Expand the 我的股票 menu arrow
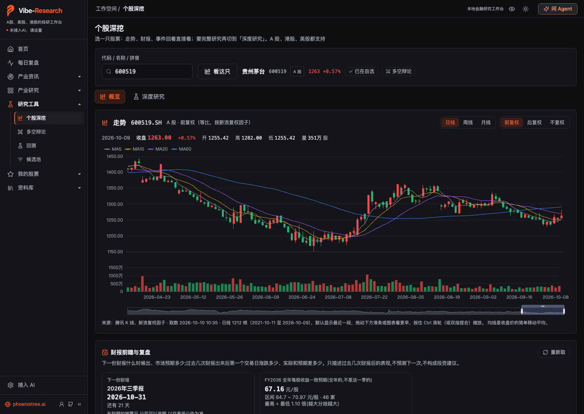The height and width of the screenshot is (414, 584). [x=79, y=174]
